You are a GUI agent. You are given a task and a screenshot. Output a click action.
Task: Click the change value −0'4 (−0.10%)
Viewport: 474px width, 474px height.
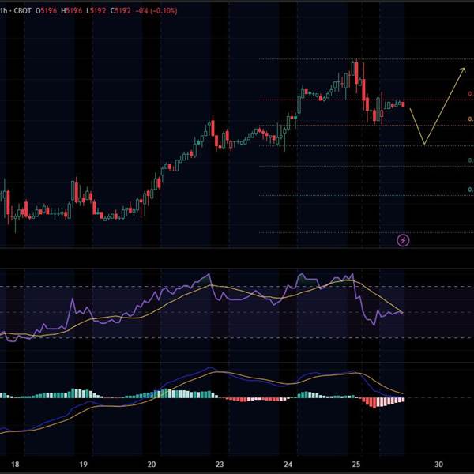tap(156, 11)
